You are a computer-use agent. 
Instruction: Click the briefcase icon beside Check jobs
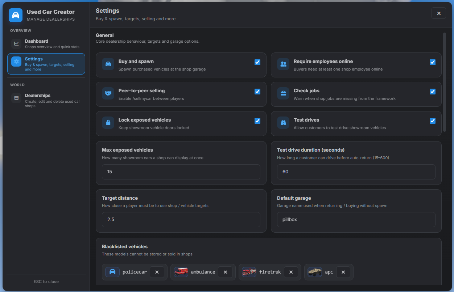coord(283,94)
